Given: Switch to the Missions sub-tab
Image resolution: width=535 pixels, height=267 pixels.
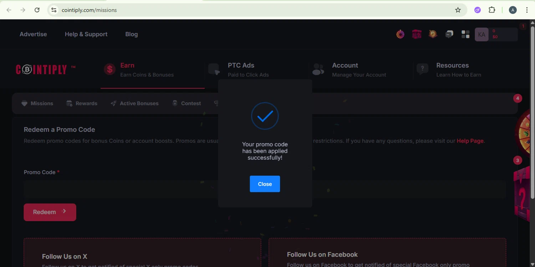Looking at the screenshot, I should click(x=37, y=103).
